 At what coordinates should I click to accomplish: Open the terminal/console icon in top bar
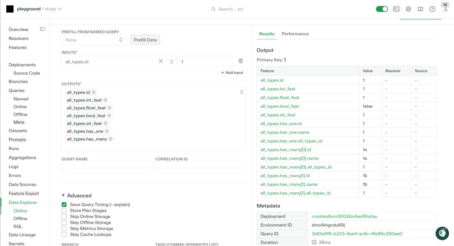(x=396, y=9)
